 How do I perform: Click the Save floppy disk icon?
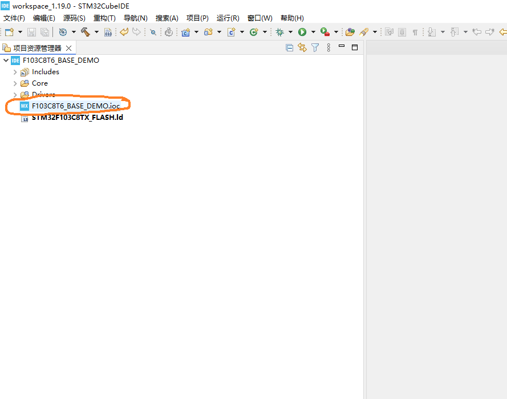tap(31, 32)
